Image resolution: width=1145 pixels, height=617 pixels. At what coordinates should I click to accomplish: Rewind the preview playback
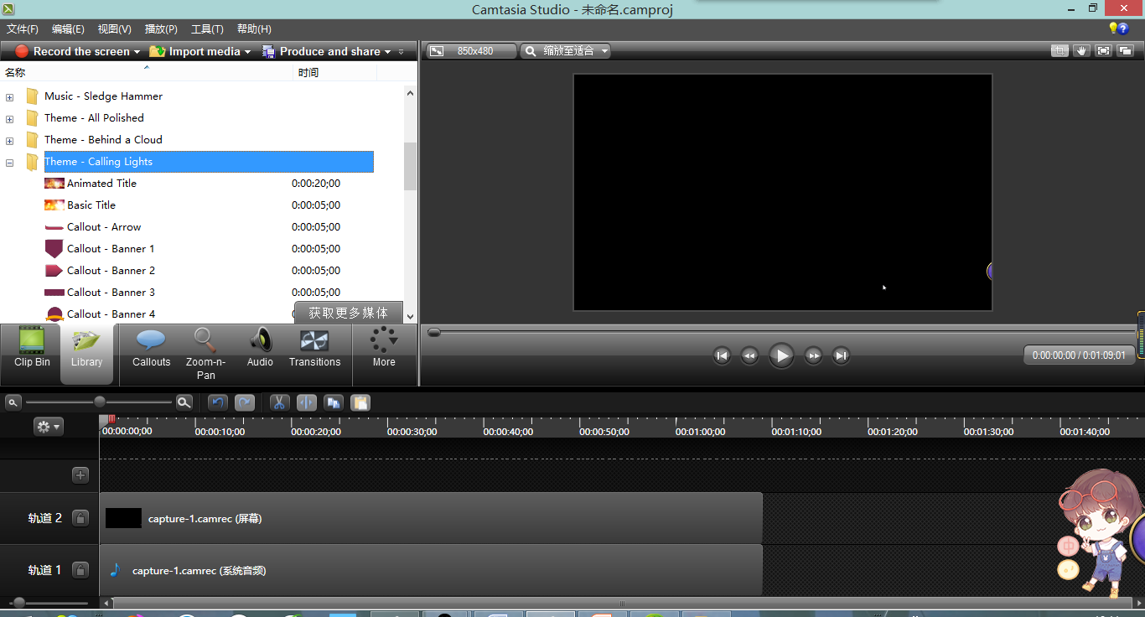point(750,355)
